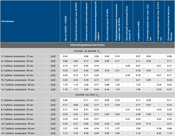
Task: Click the 'РЕКОМЕНДУЕМАЯ НАГРУЗКА' section bar
Action: point(87,45)
